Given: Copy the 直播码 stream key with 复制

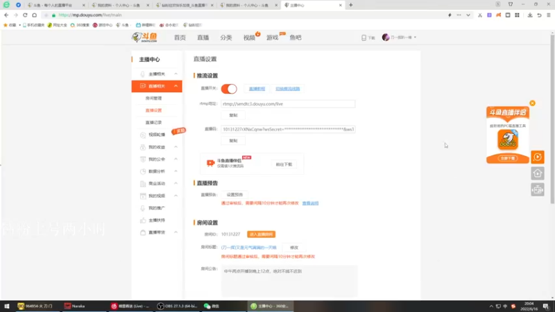Looking at the screenshot, I should coord(233,141).
